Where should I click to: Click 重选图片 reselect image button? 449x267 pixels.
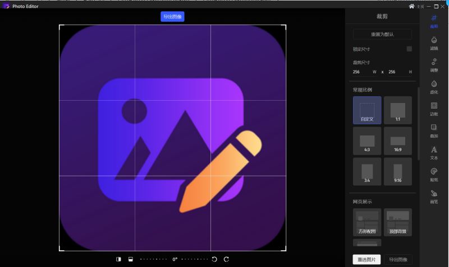[x=366, y=260]
